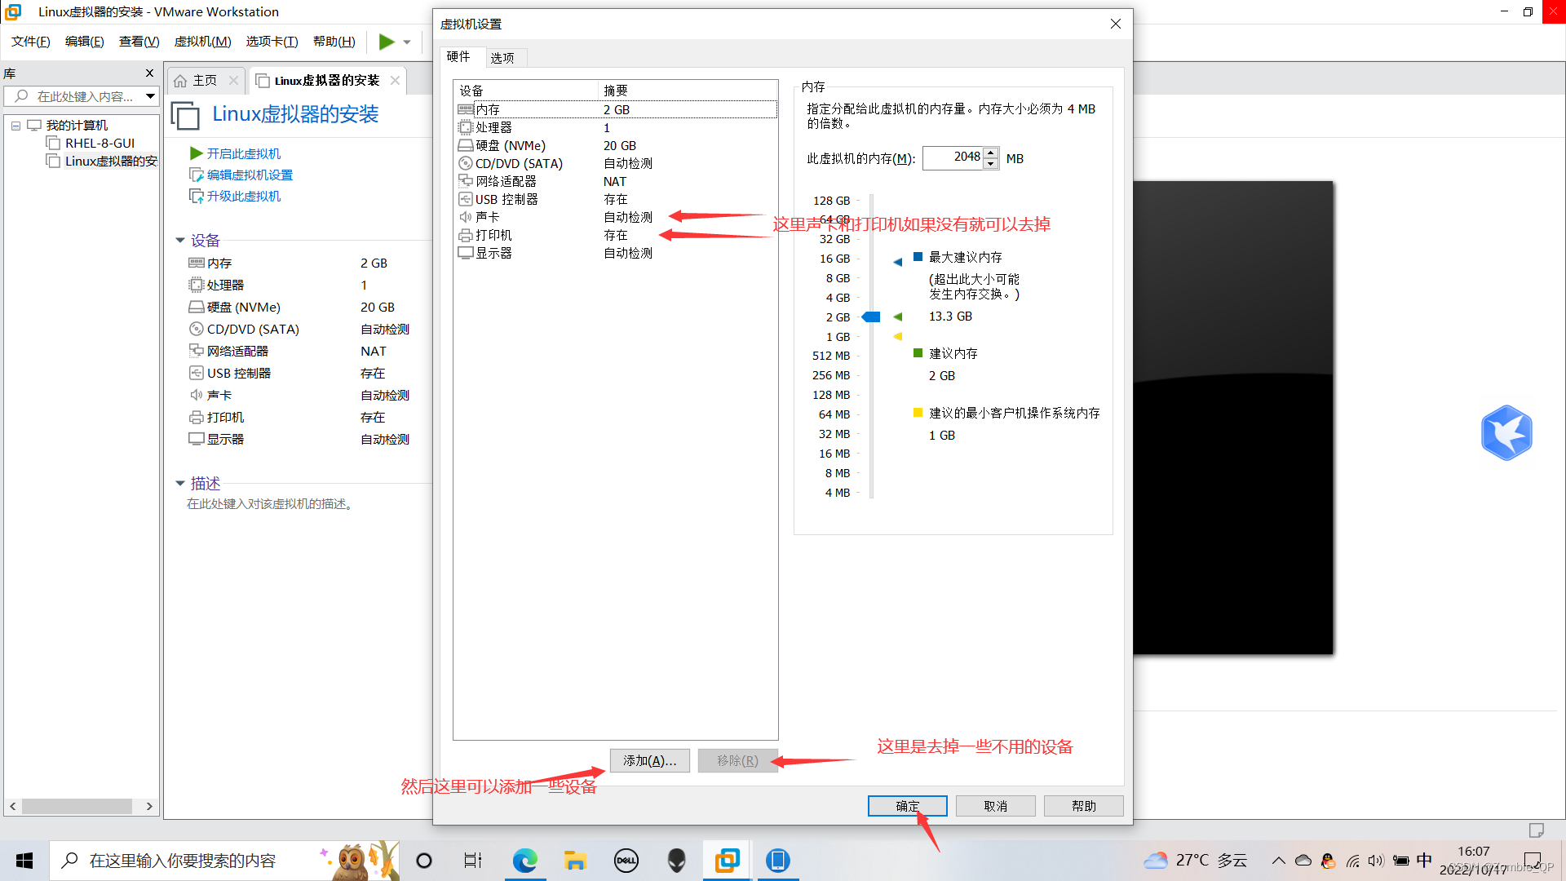Click the memory size input field

pyautogui.click(x=953, y=157)
